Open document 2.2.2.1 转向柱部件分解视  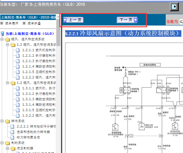36,127
